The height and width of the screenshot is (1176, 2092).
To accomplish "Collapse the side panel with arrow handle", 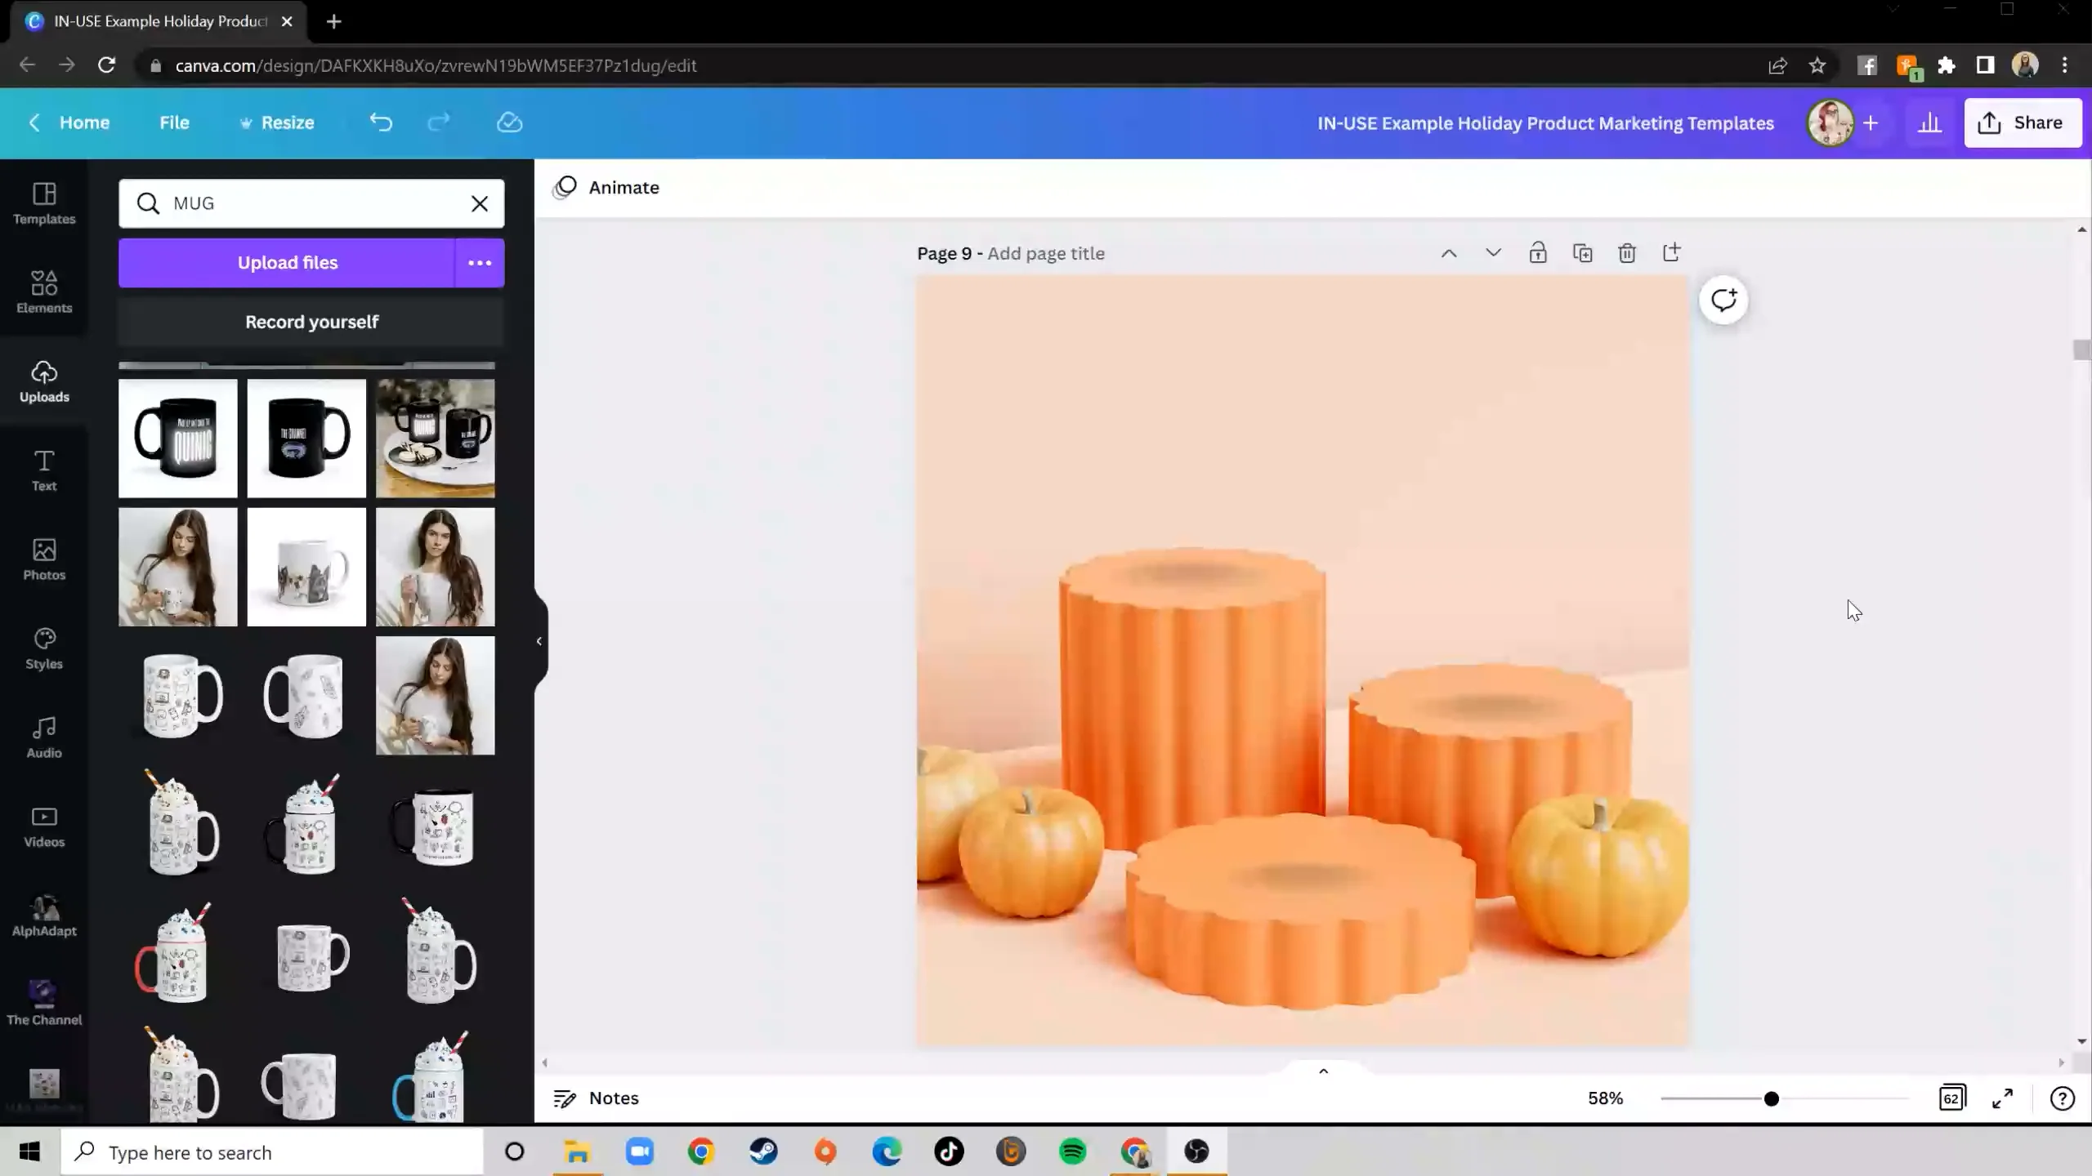I will point(539,641).
